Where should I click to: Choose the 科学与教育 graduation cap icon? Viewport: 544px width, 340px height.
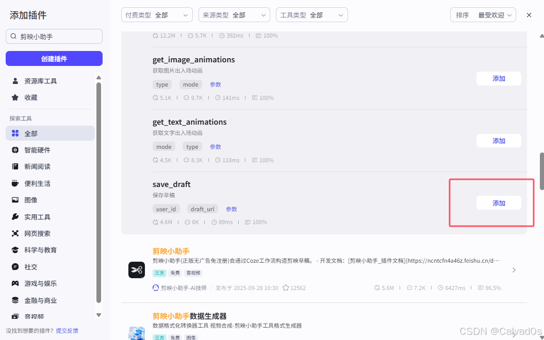pyautogui.click(x=15, y=250)
